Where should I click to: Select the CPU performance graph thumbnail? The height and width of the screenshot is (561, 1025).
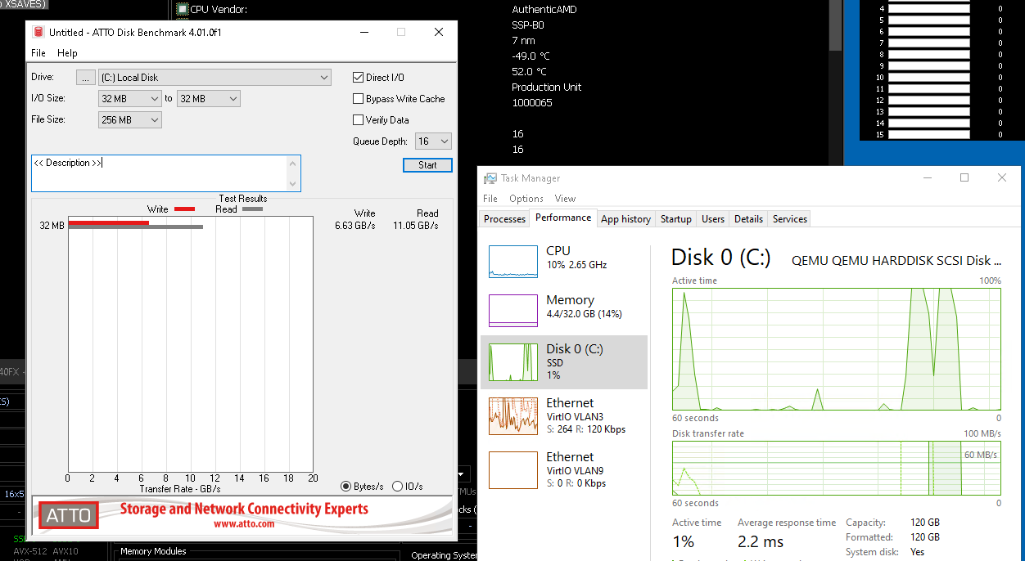point(512,262)
